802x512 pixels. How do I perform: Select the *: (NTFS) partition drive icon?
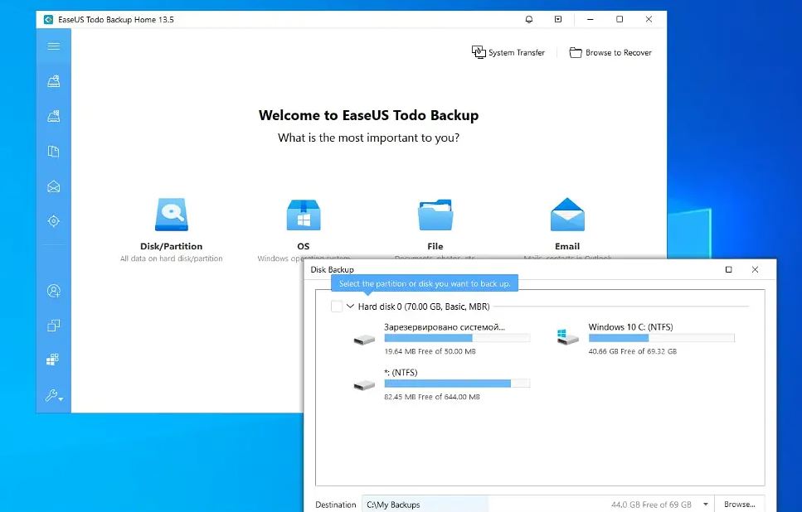tap(364, 384)
